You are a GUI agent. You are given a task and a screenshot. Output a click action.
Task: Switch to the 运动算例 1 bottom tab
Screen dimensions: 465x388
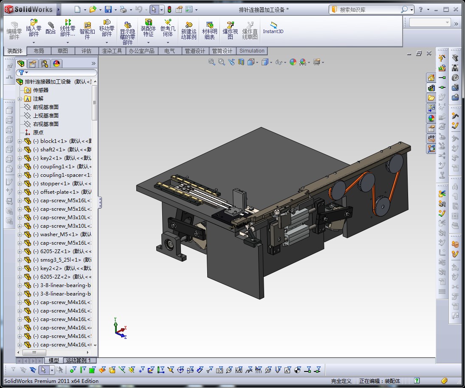pyautogui.click(x=78, y=360)
